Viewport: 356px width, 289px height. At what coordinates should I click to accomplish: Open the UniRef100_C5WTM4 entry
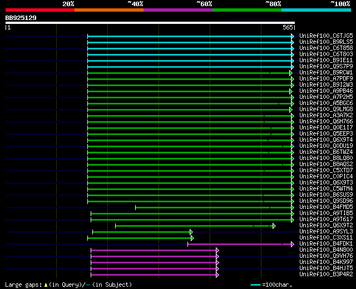326,189
